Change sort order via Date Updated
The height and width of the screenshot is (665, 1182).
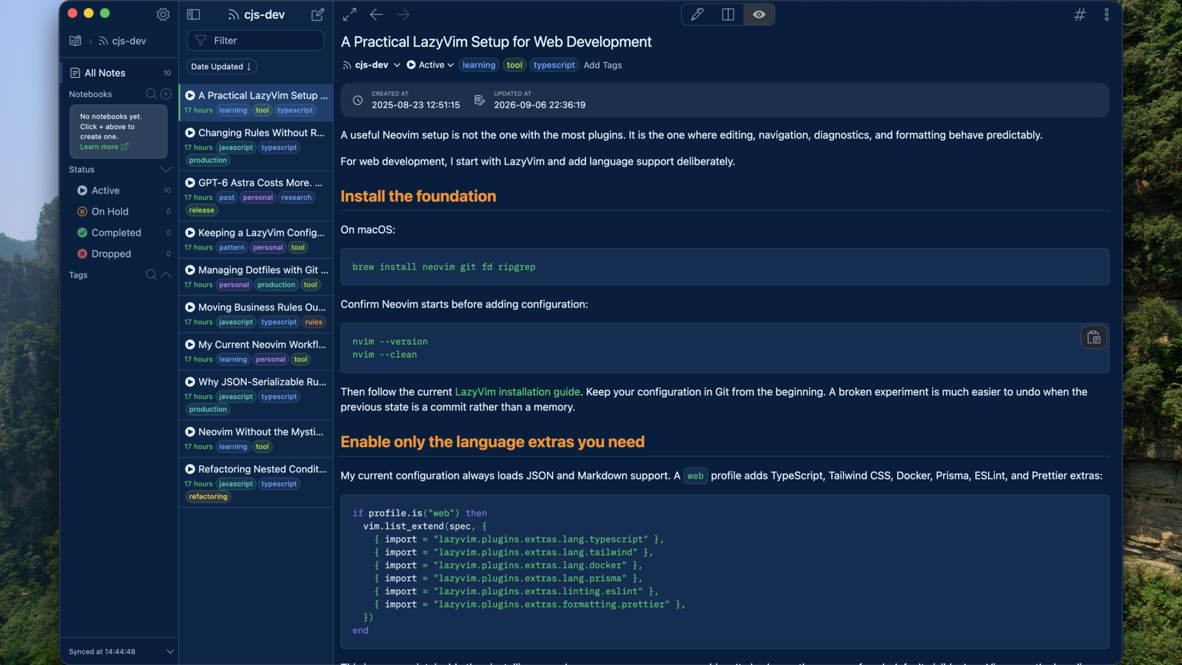click(x=222, y=66)
